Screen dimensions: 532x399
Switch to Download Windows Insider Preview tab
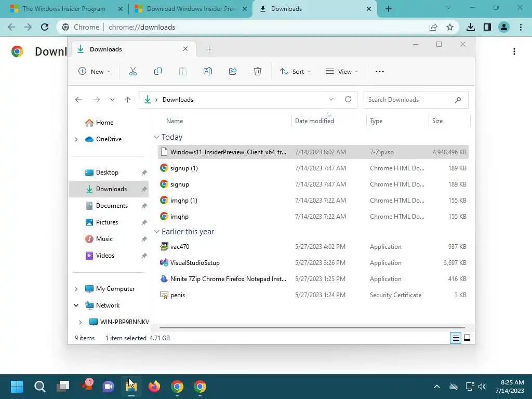click(191, 9)
